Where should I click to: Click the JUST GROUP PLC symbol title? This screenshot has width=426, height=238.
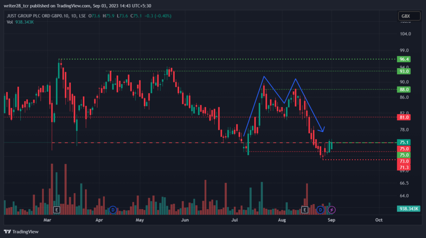tap(46, 16)
